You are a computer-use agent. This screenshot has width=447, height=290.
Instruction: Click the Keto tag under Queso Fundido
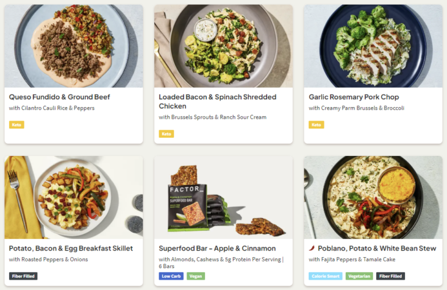tap(16, 125)
